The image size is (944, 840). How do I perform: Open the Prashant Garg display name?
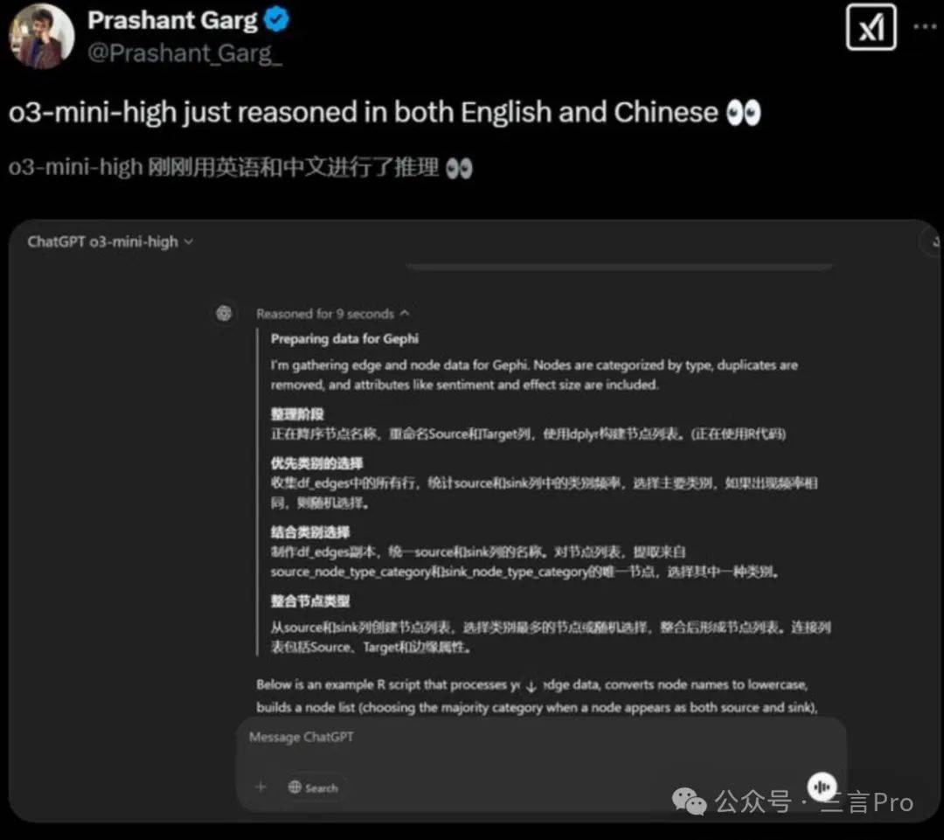pos(173,20)
